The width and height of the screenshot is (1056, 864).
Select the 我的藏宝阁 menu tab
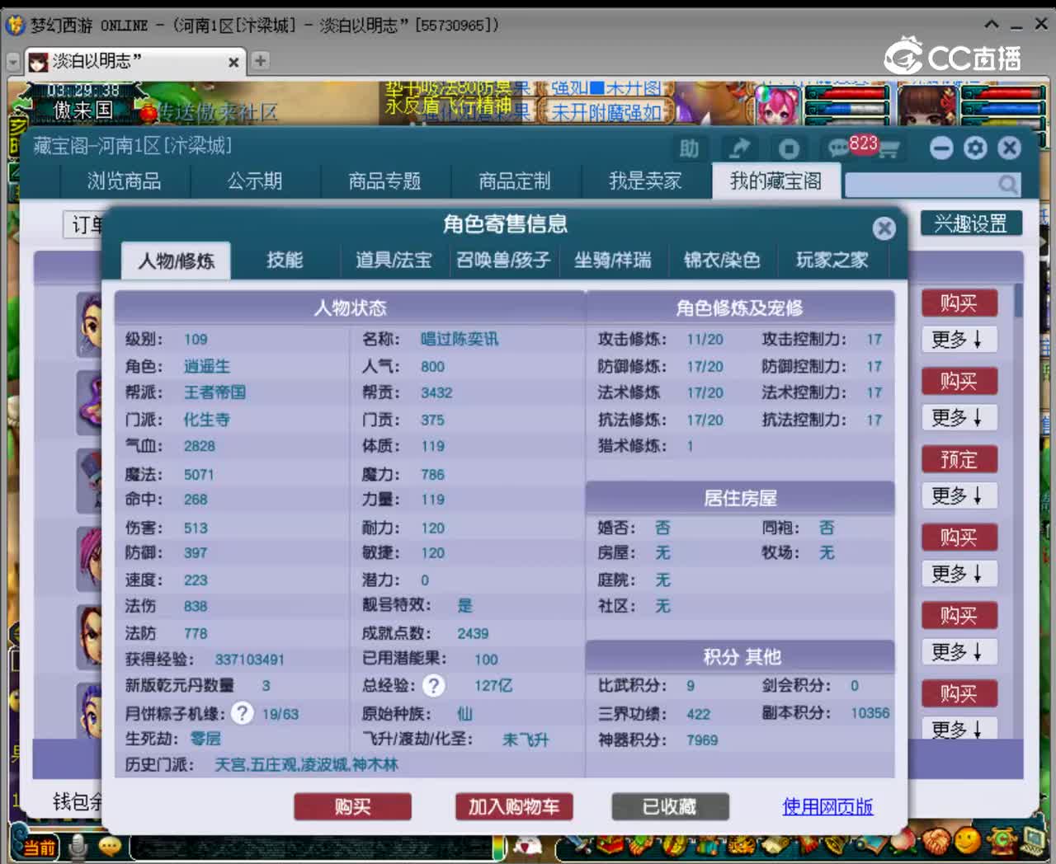[x=775, y=181]
